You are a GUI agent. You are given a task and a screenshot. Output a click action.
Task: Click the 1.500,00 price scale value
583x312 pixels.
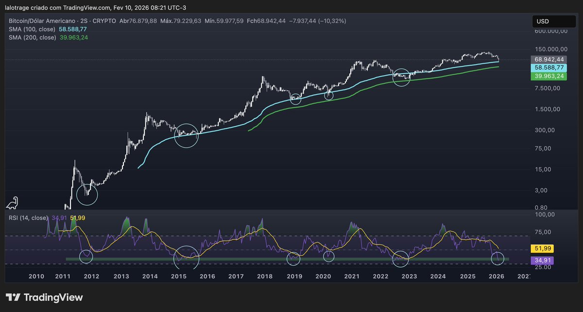(549, 109)
